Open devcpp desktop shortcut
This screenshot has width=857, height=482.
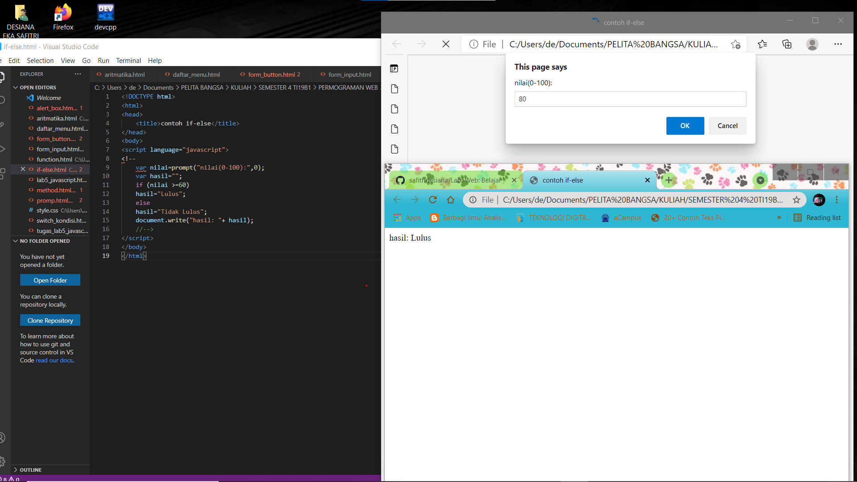click(x=105, y=17)
